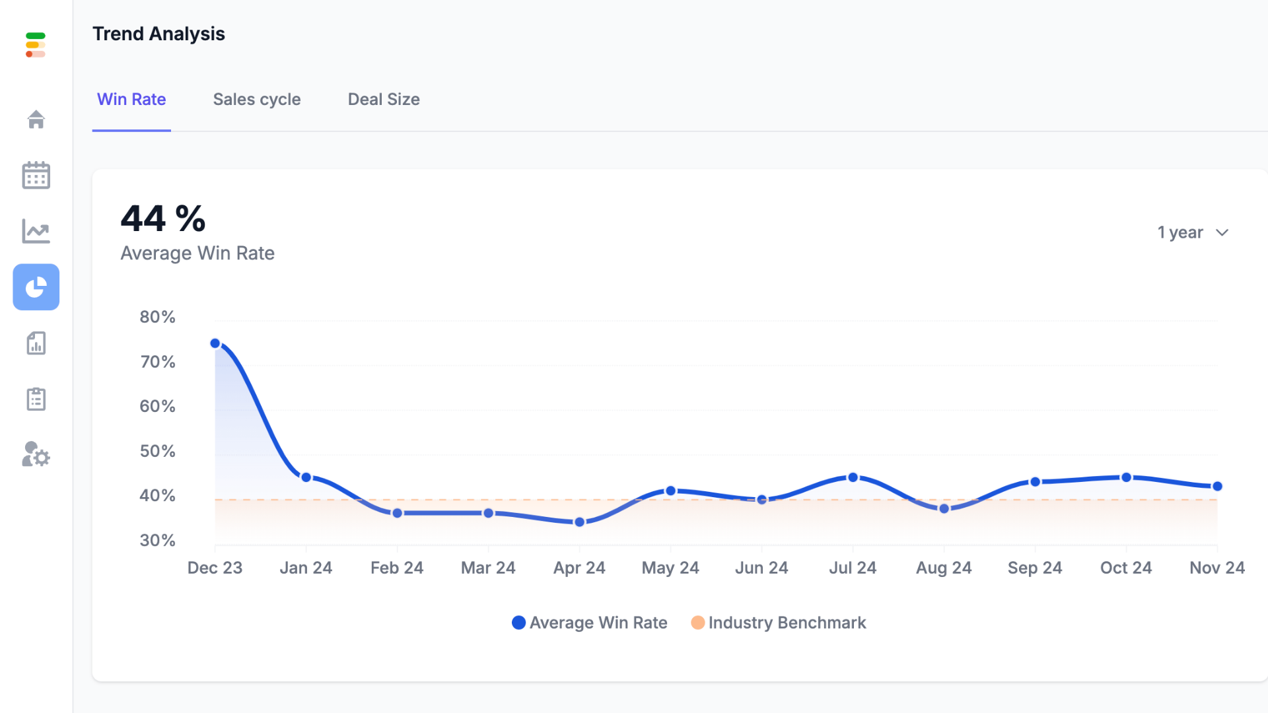
Task: Open the line chart trends sidebar icon
Action: (x=36, y=231)
